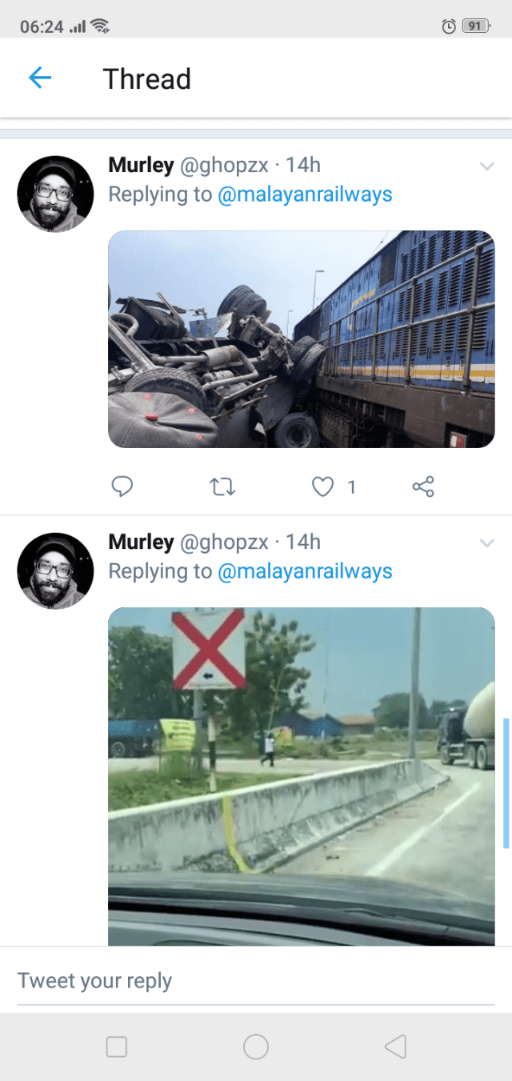Tap Android recent apps square button
This screenshot has height=1081, width=512.
(117, 1047)
